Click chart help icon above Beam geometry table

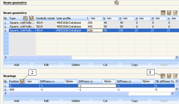pos(169,13)
